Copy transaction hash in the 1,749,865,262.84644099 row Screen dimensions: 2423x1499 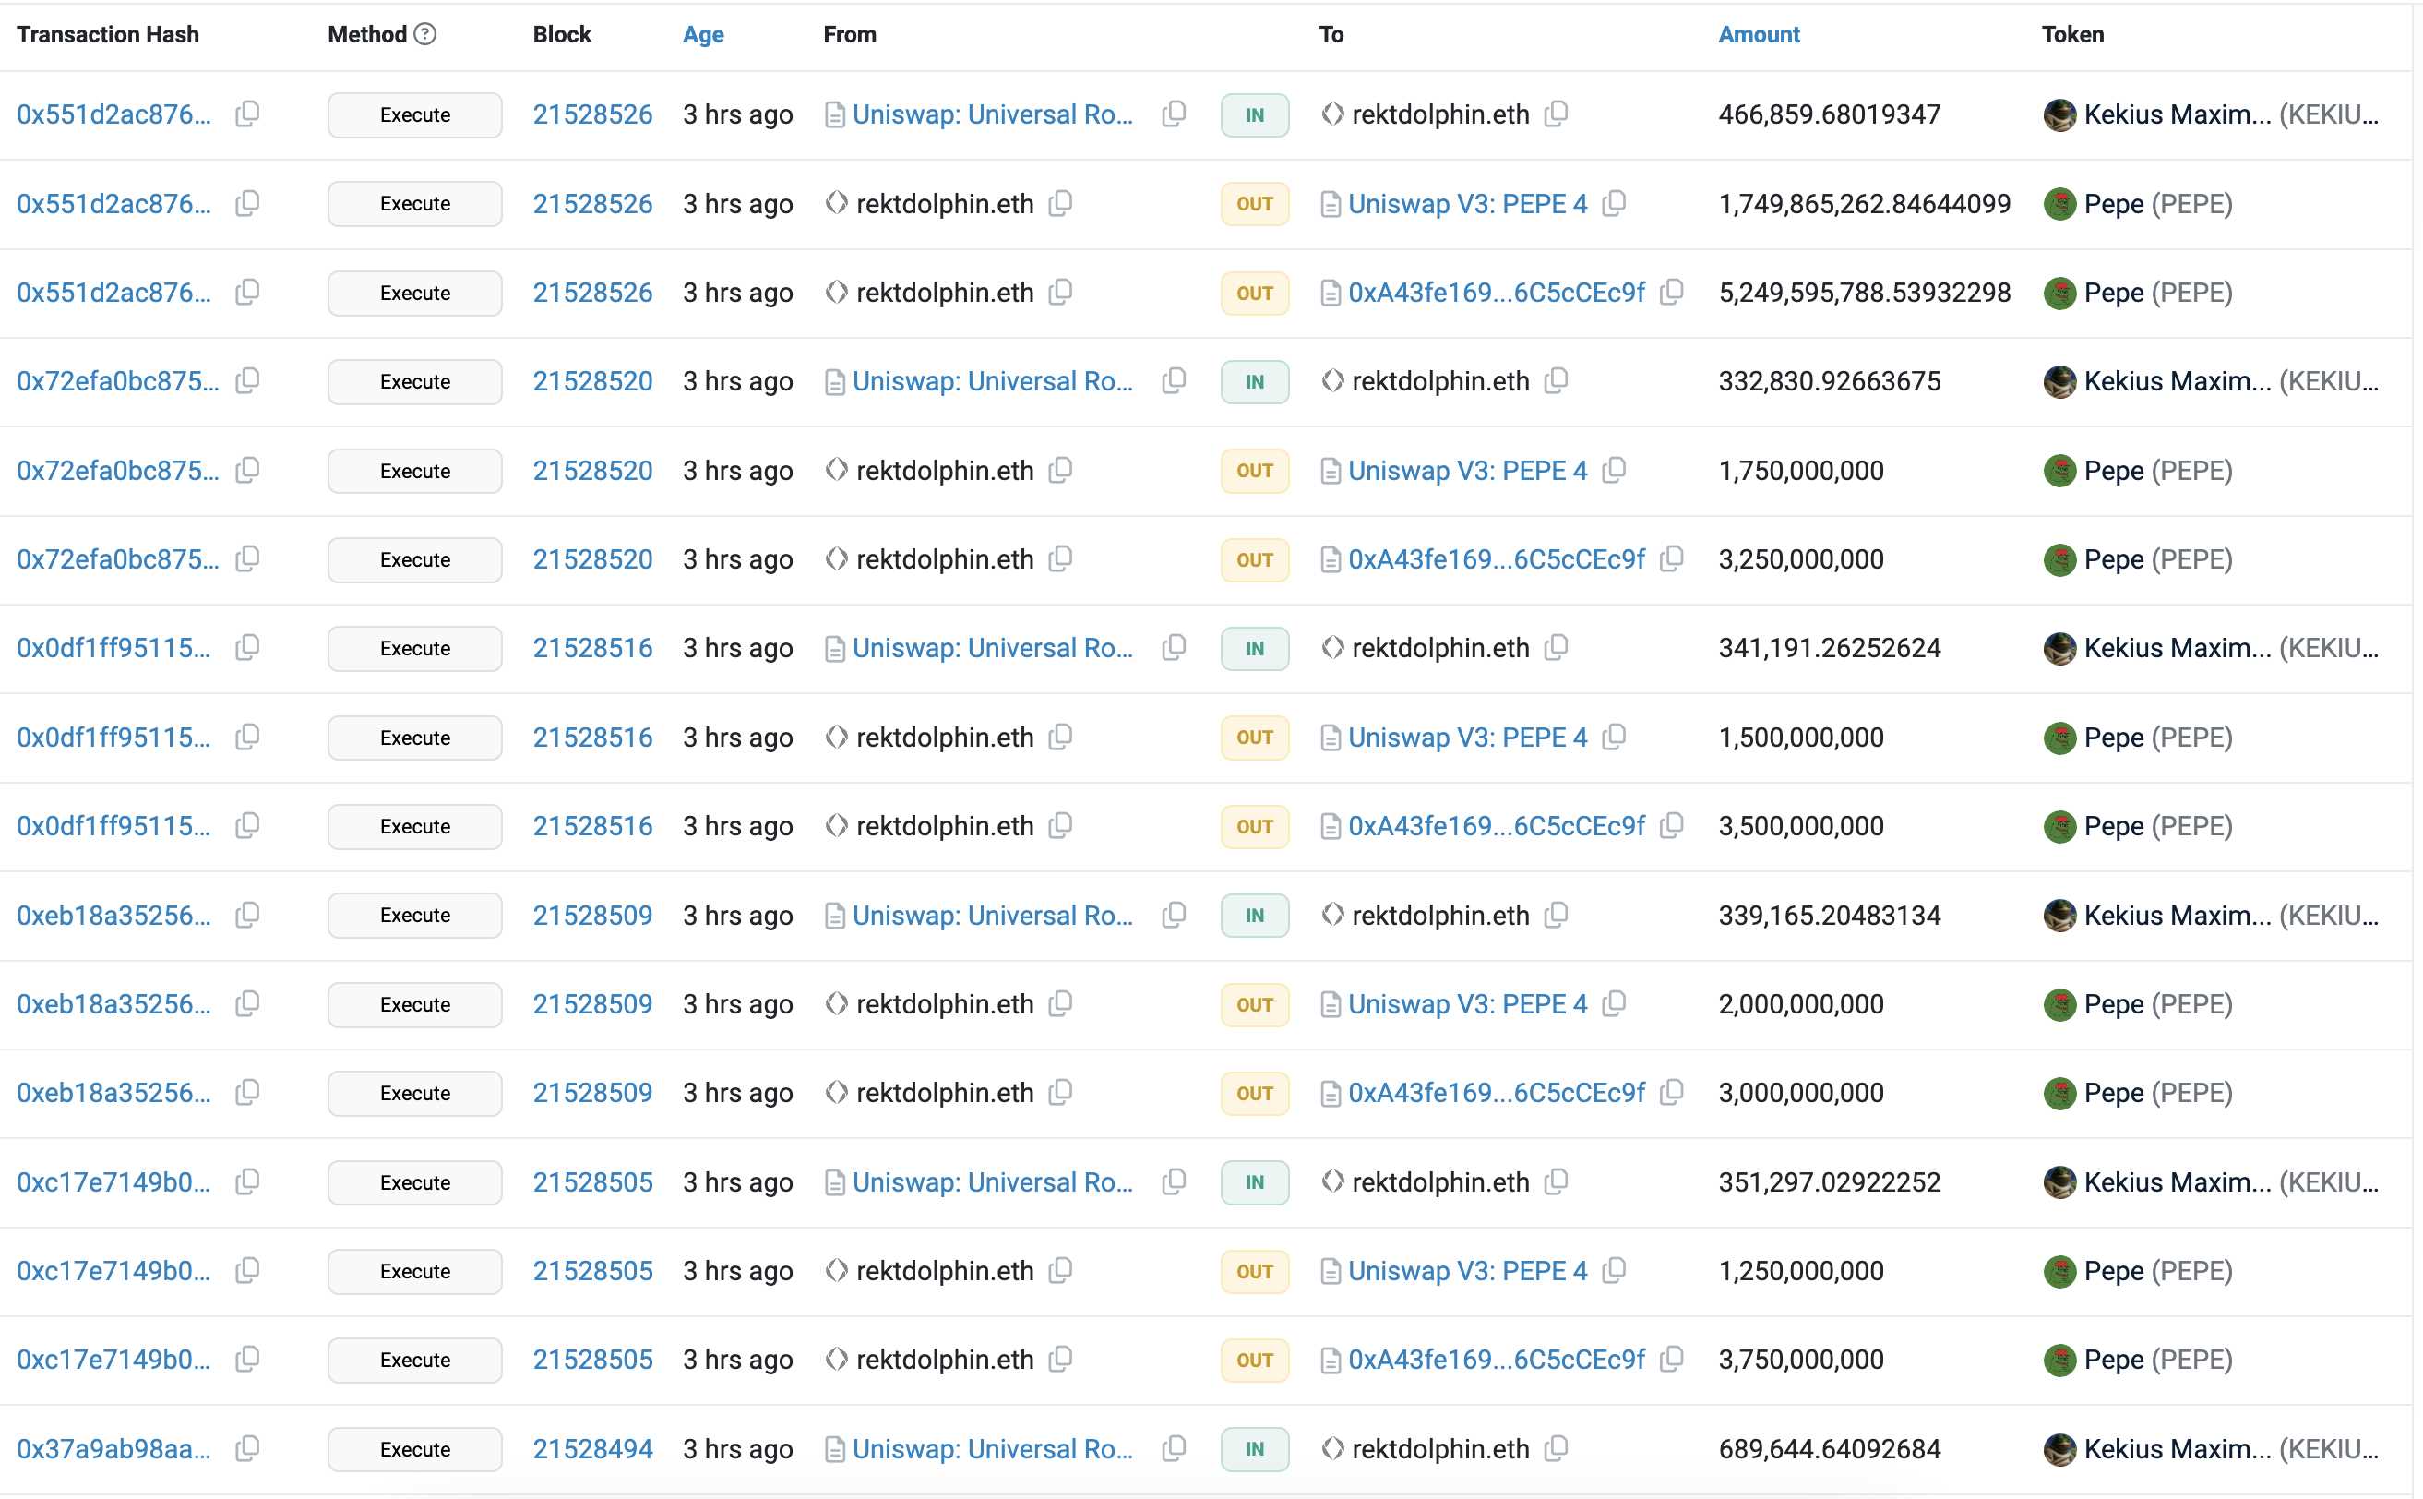(248, 203)
